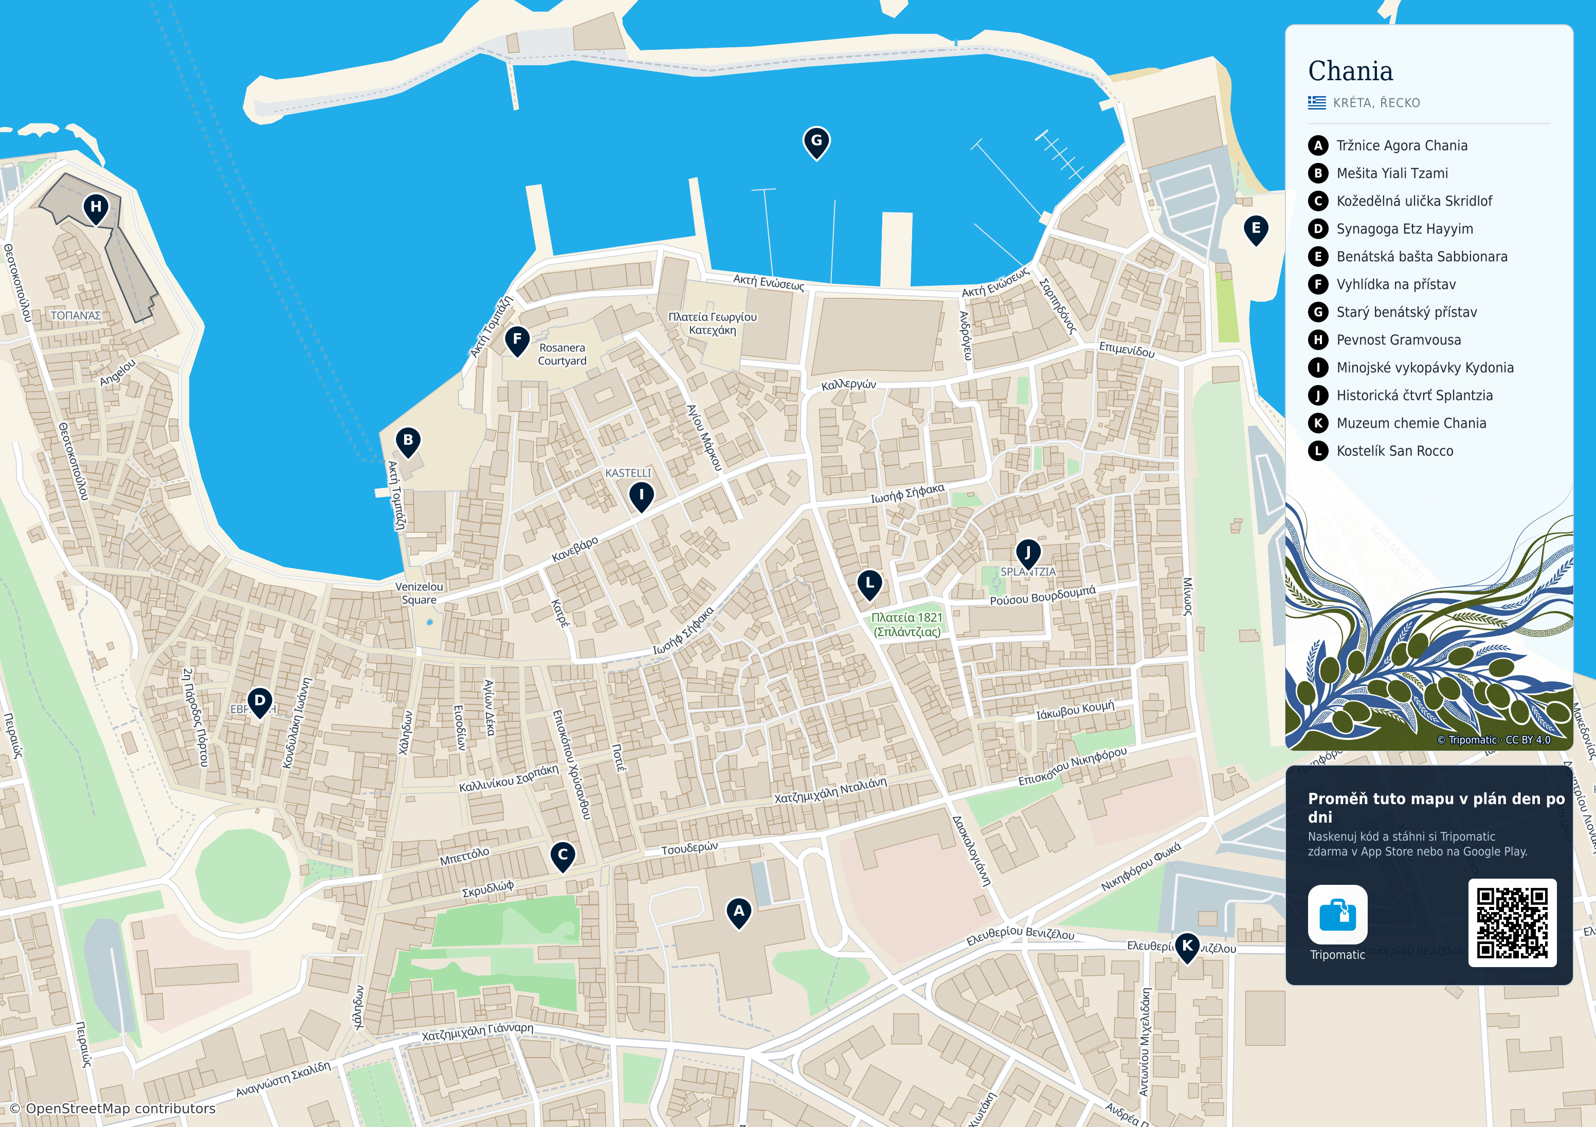Click 'Χατζημιχάλη Γιάνναρη' street label
Screen dimensions: 1596x1127
[x=478, y=1032]
